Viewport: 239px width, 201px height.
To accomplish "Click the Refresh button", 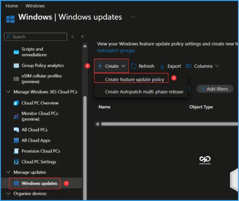I will (142, 66).
